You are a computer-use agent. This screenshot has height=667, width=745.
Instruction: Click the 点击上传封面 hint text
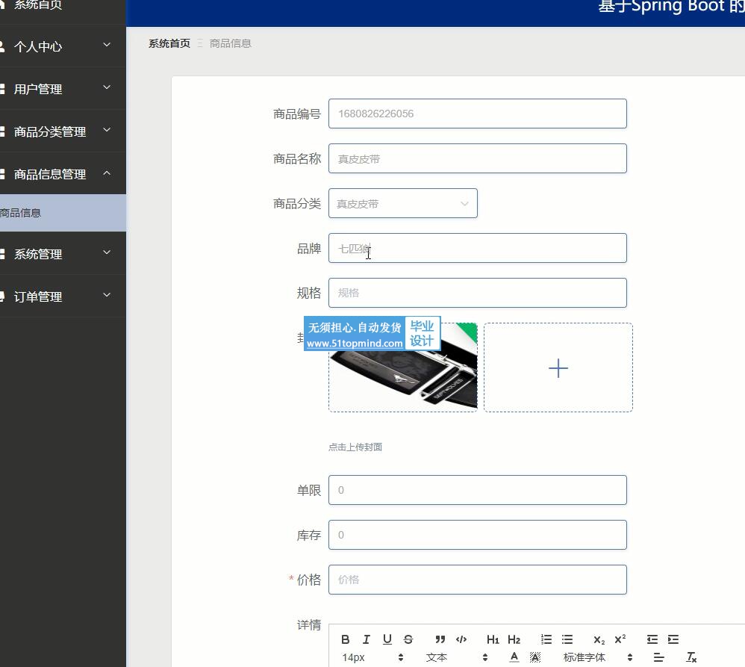pos(355,447)
